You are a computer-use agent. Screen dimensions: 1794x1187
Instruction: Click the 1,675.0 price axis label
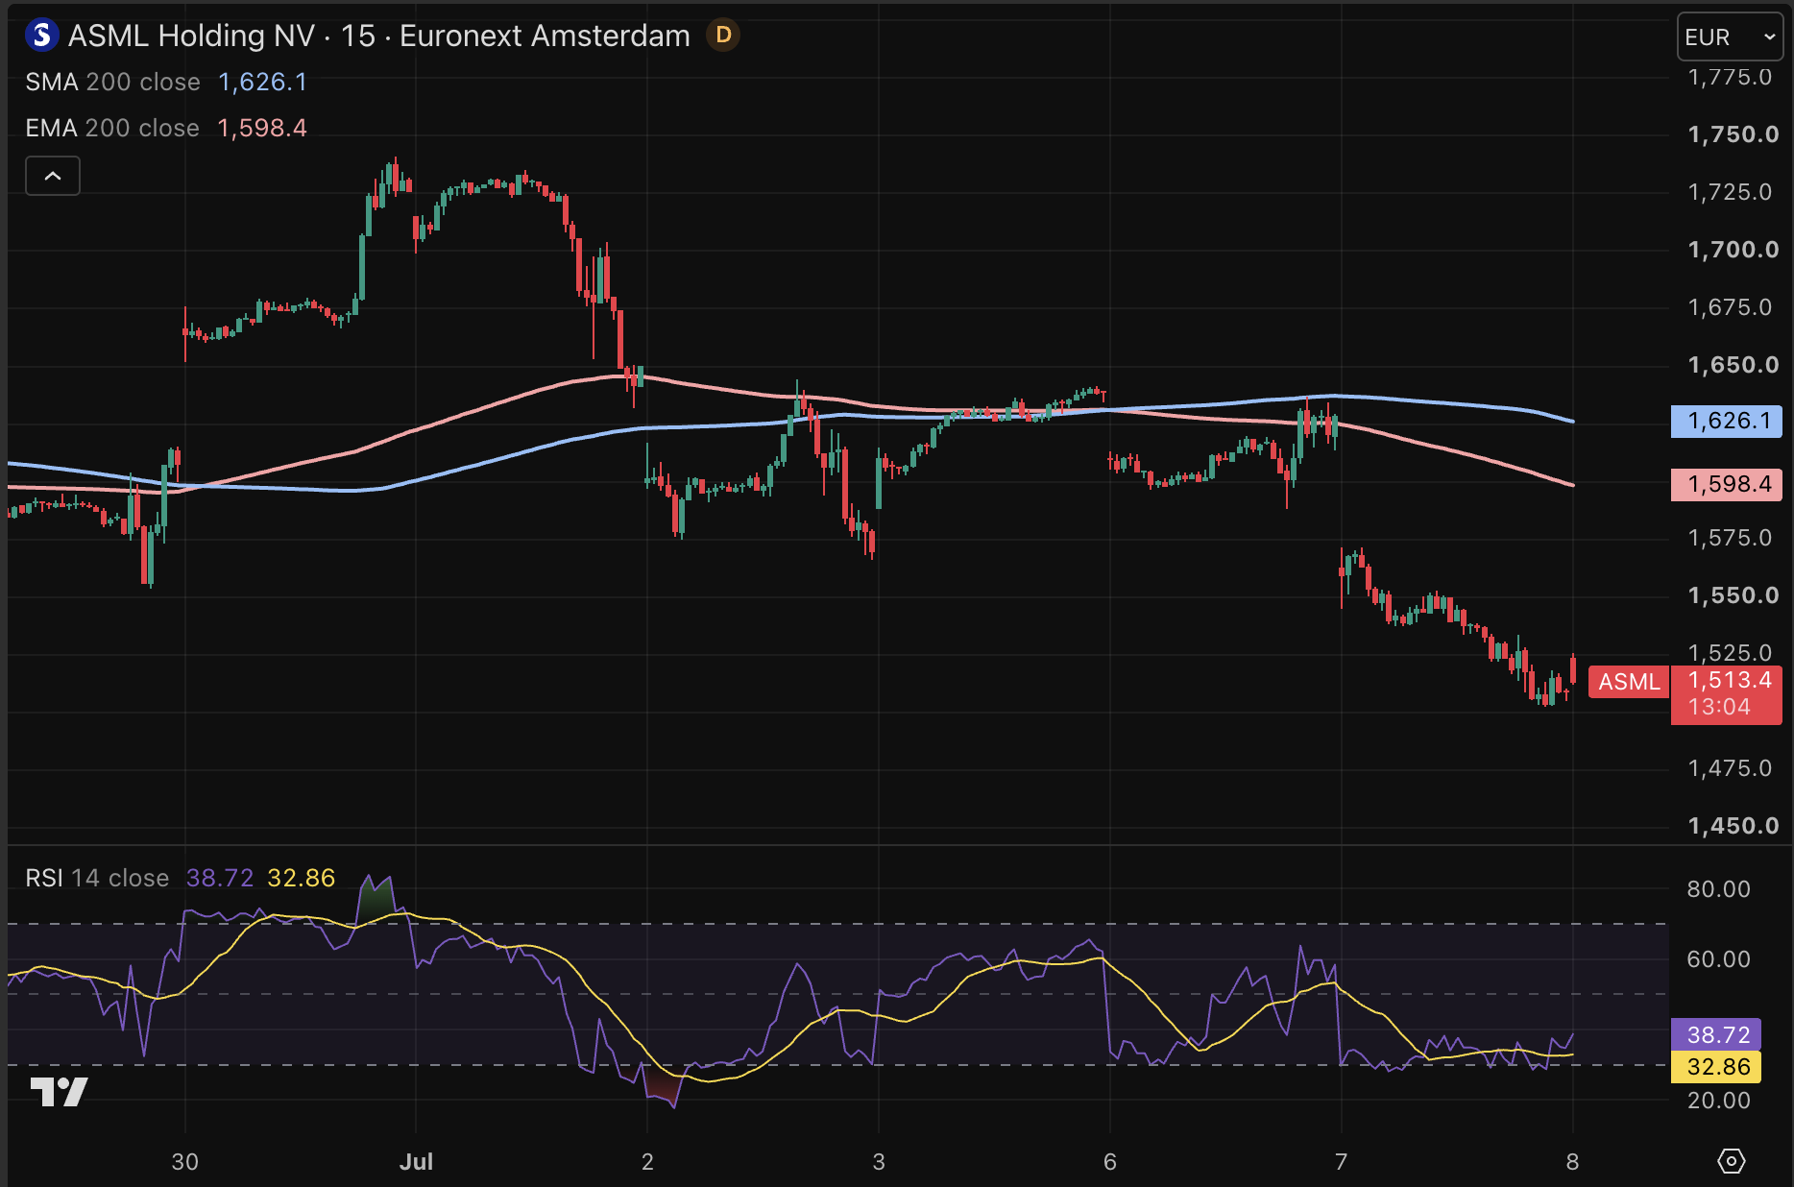coord(1730,307)
